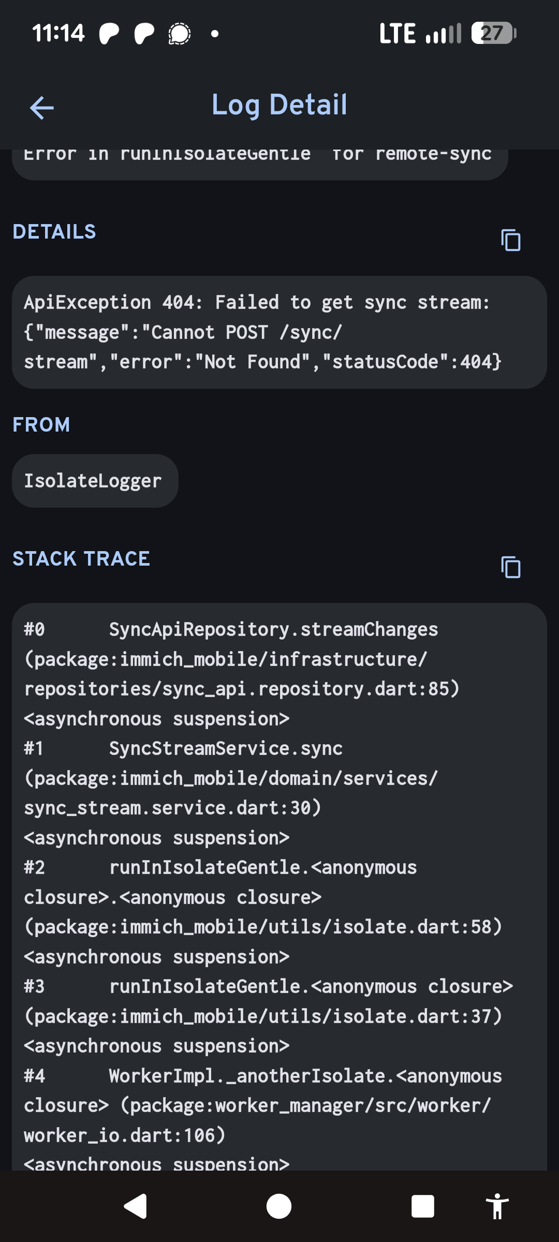
Task: Tap the IsolateLogger source chip
Action: pyautogui.click(x=95, y=481)
